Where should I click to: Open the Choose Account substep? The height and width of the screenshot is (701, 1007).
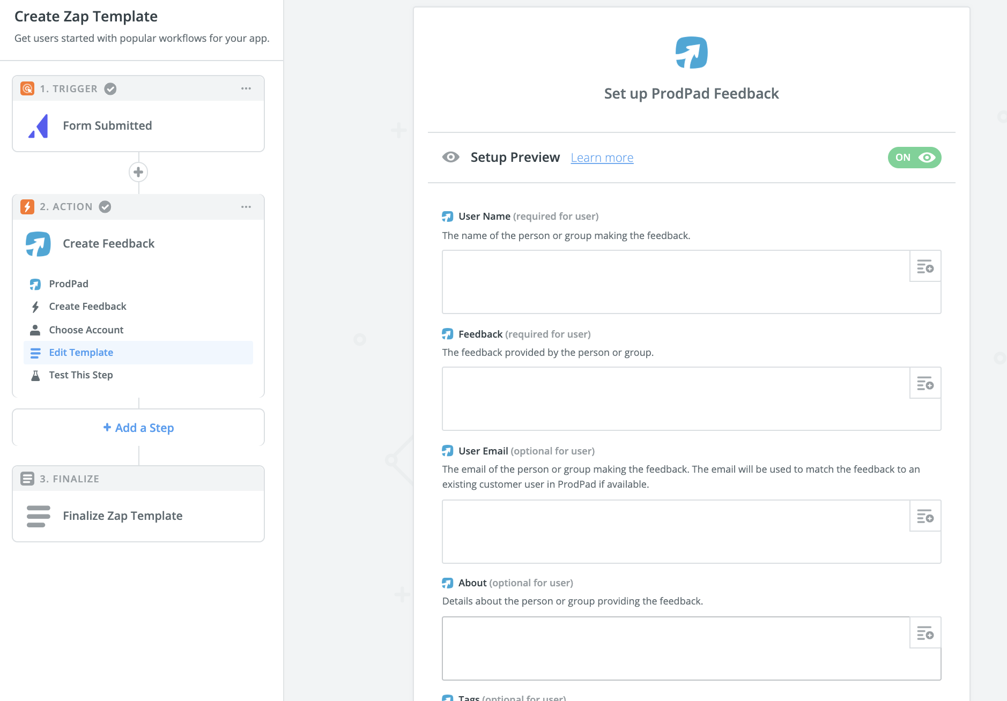pos(138,330)
